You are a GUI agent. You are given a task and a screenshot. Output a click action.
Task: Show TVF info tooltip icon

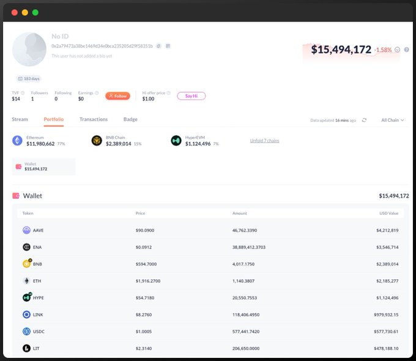tap(23, 93)
